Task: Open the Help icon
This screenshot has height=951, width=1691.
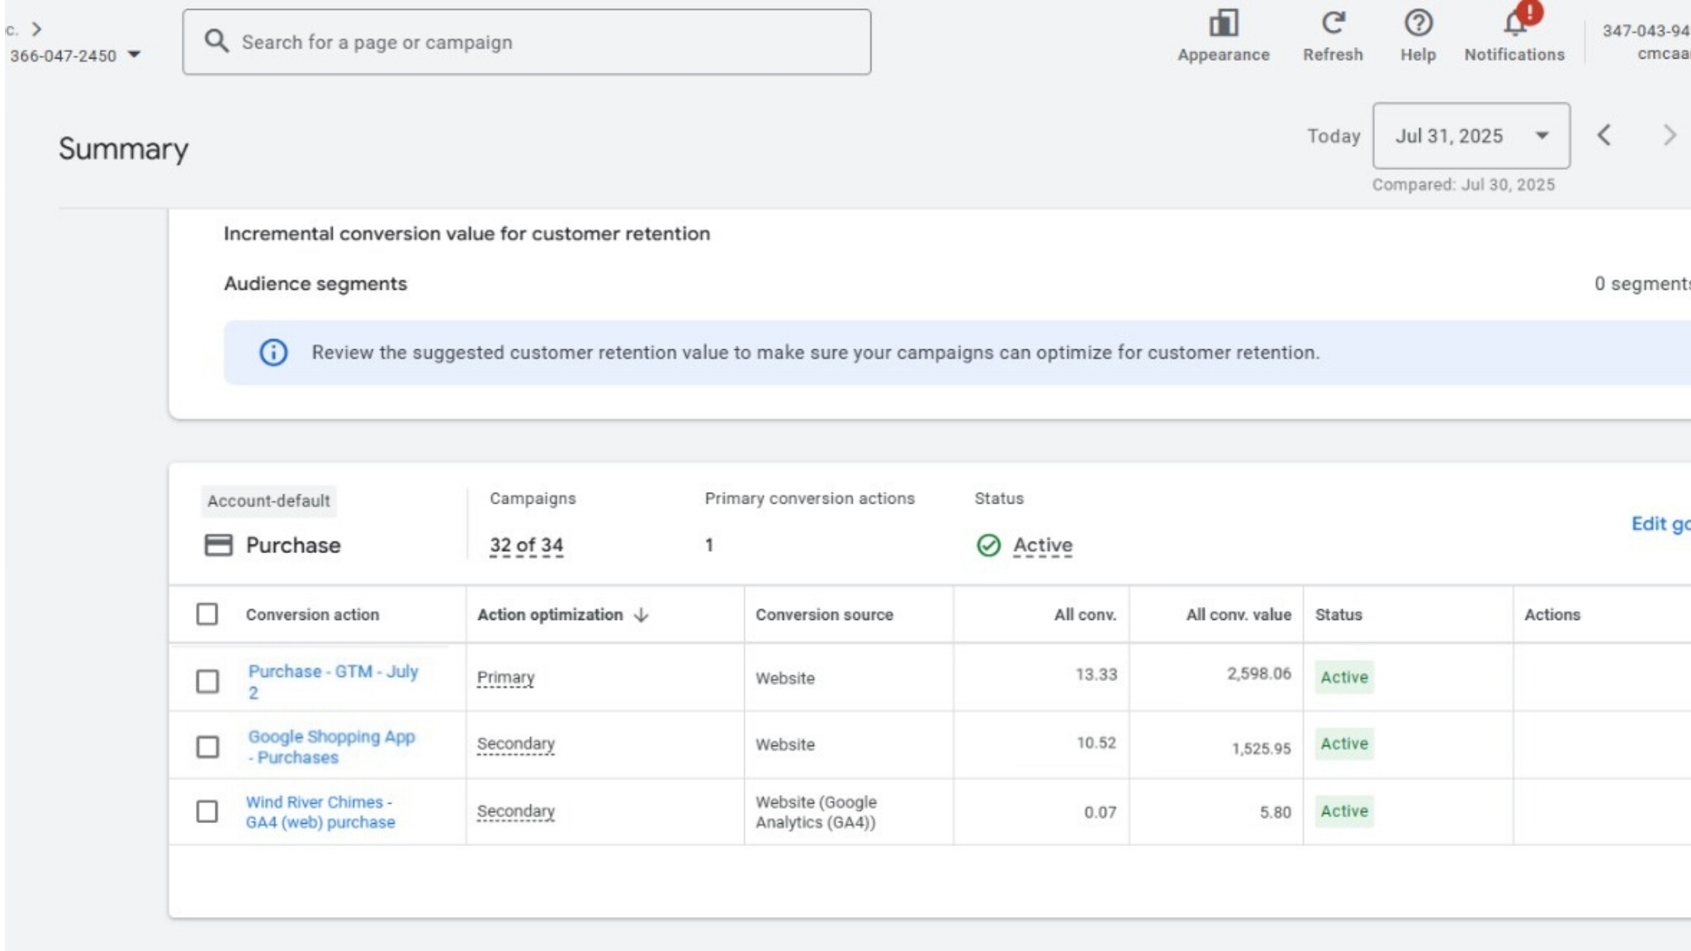Action: tap(1418, 24)
